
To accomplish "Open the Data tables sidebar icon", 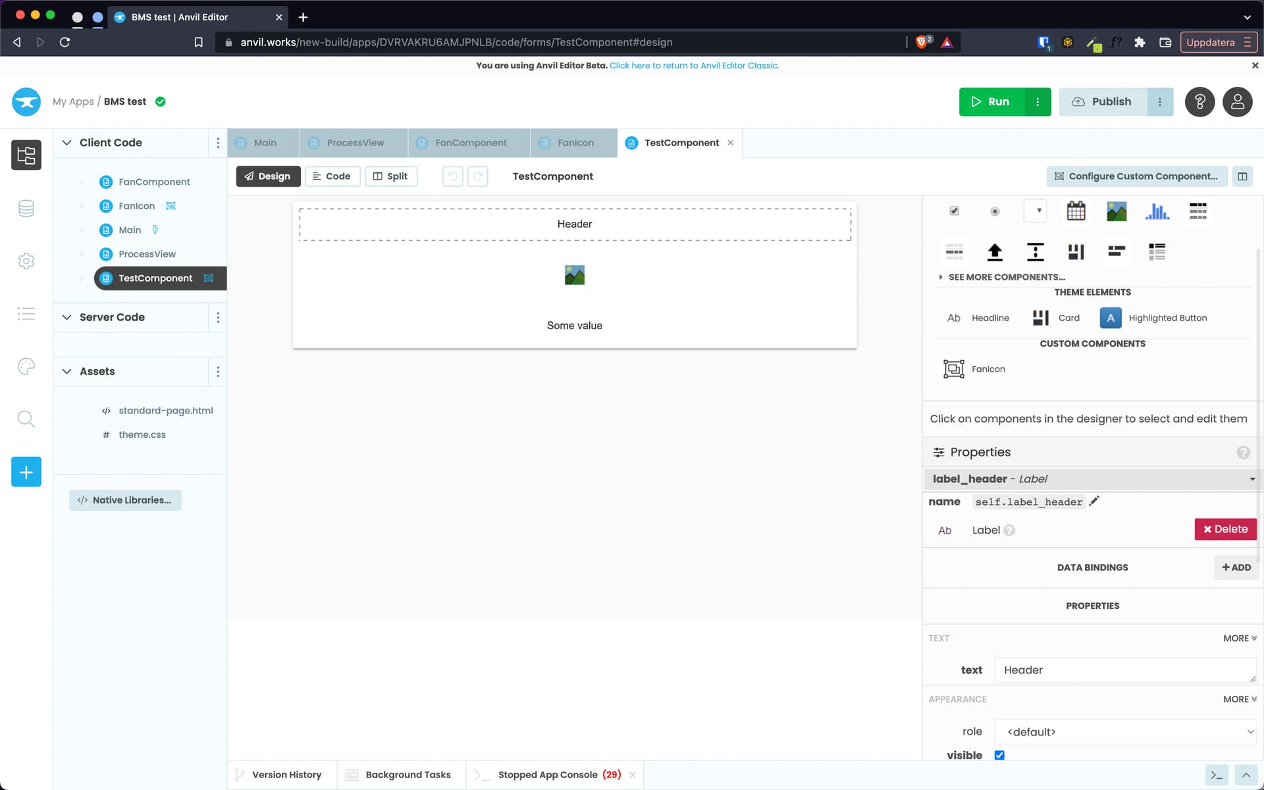I will point(26,208).
